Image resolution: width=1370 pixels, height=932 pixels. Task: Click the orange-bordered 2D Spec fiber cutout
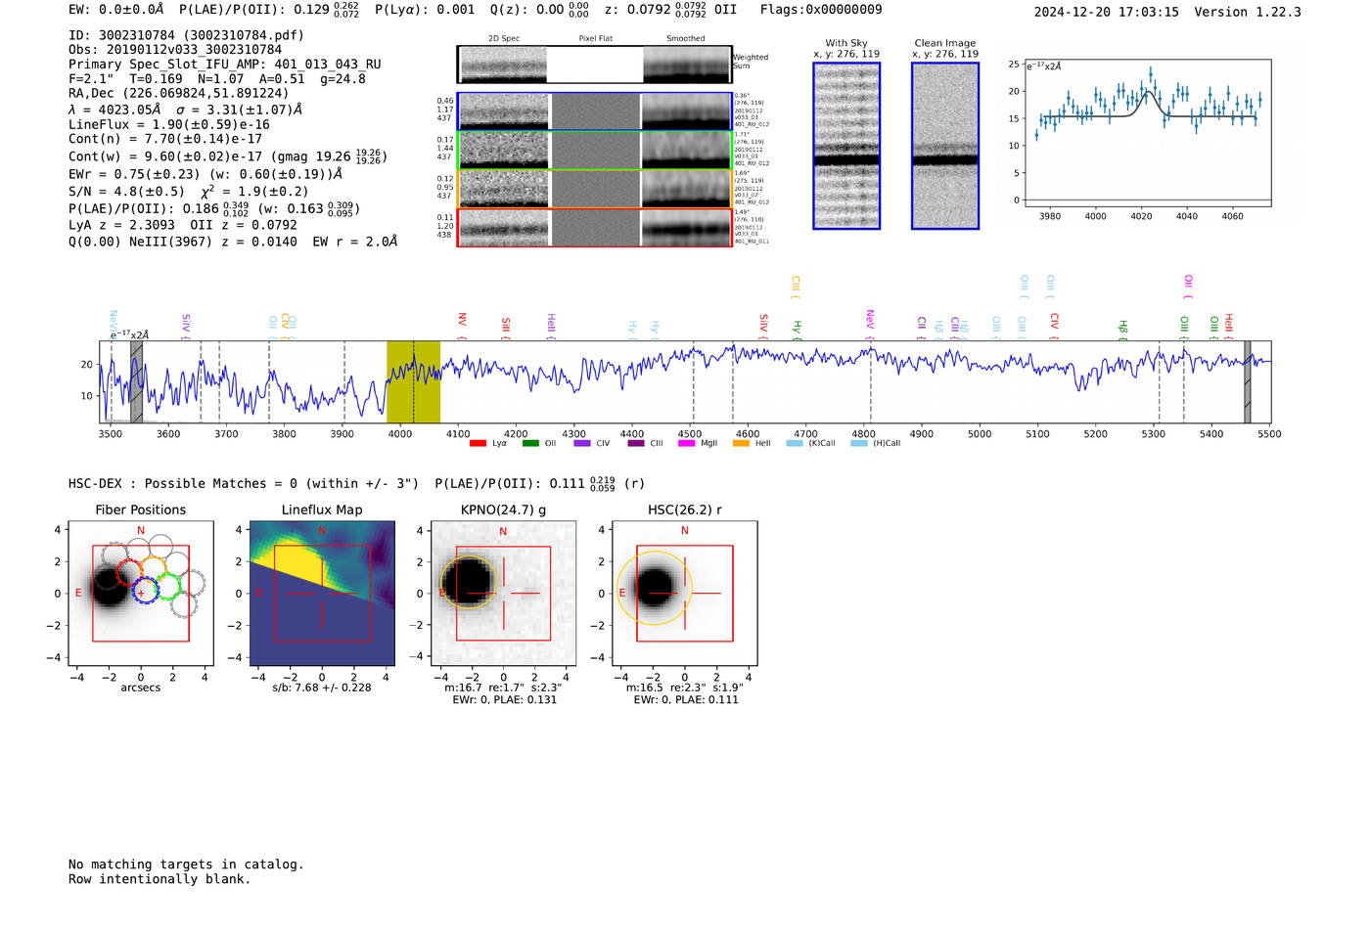pos(504,189)
